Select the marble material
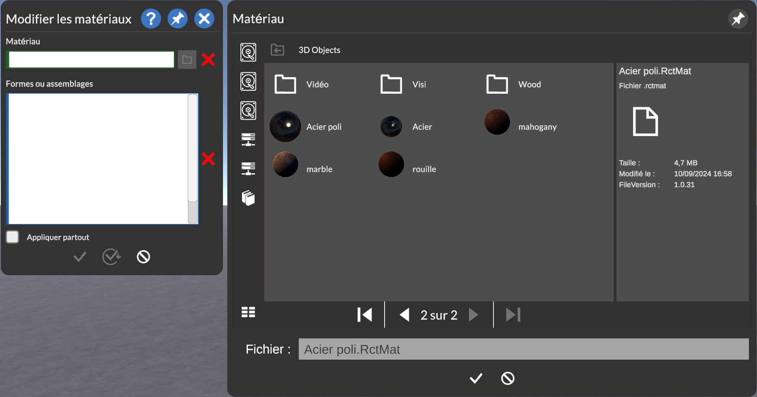 tap(285, 164)
